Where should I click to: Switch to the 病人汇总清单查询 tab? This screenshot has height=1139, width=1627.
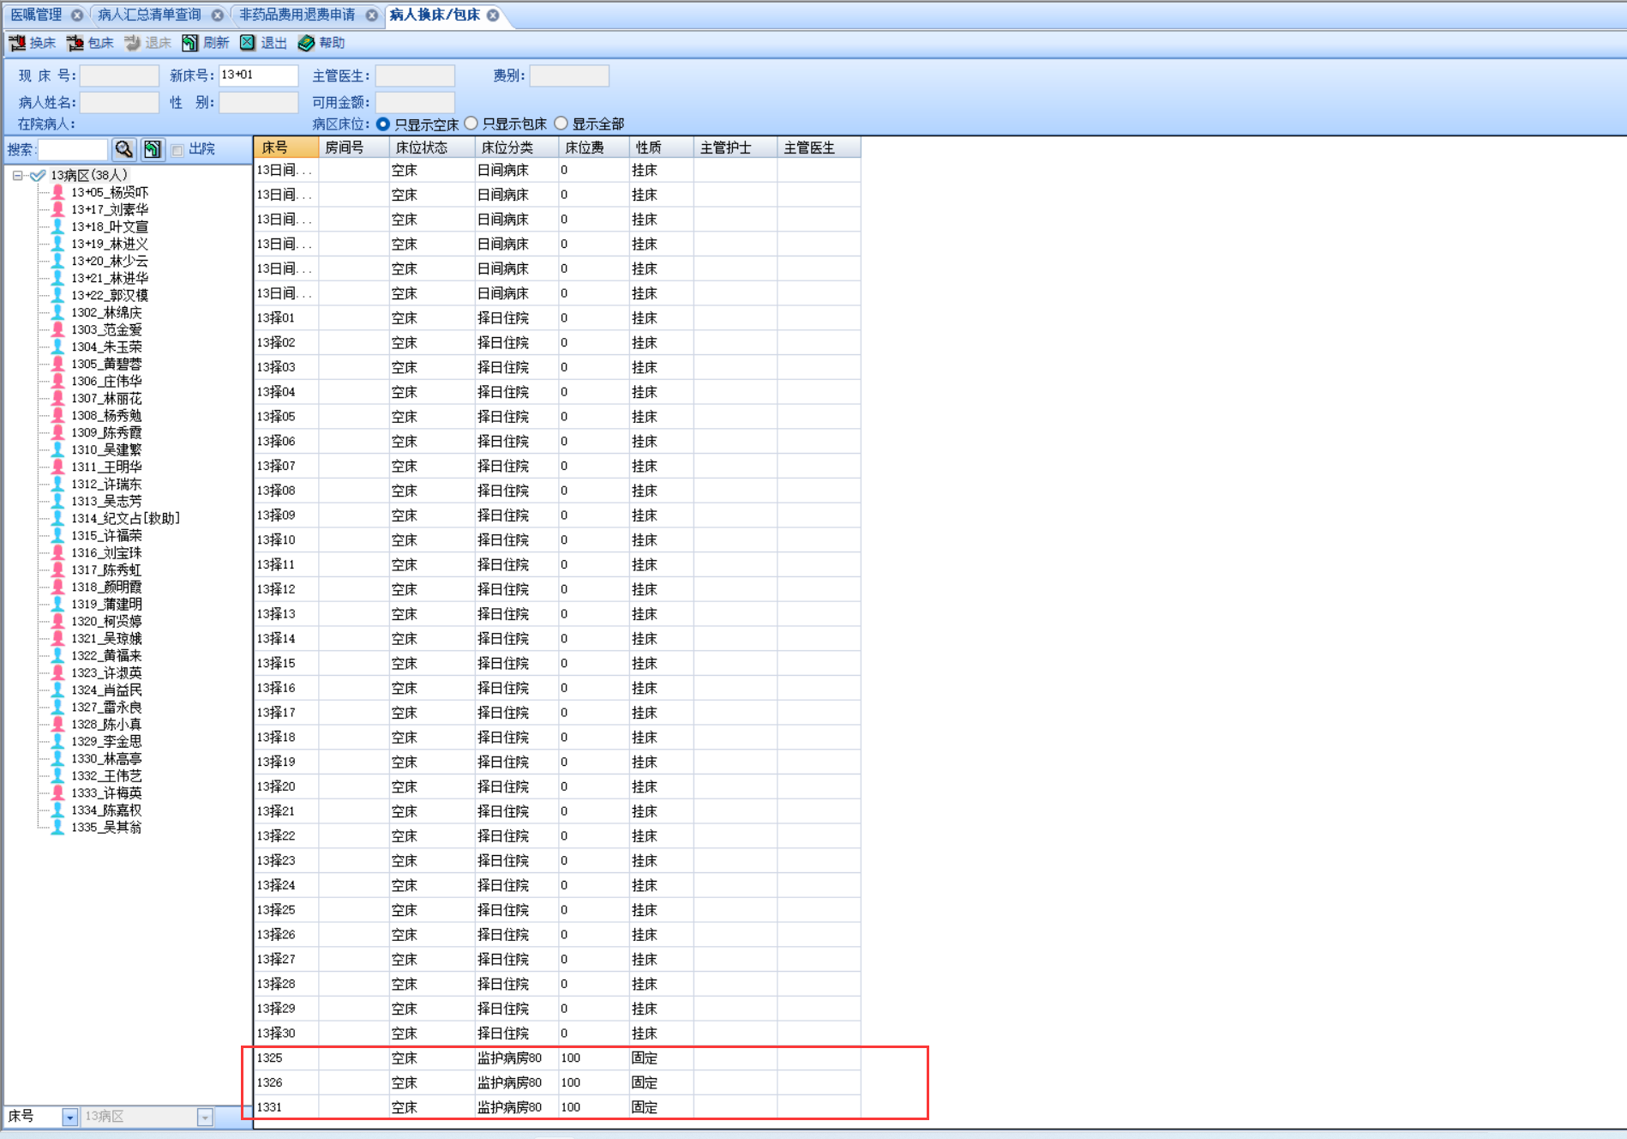pyautogui.click(x=149, y=15)
